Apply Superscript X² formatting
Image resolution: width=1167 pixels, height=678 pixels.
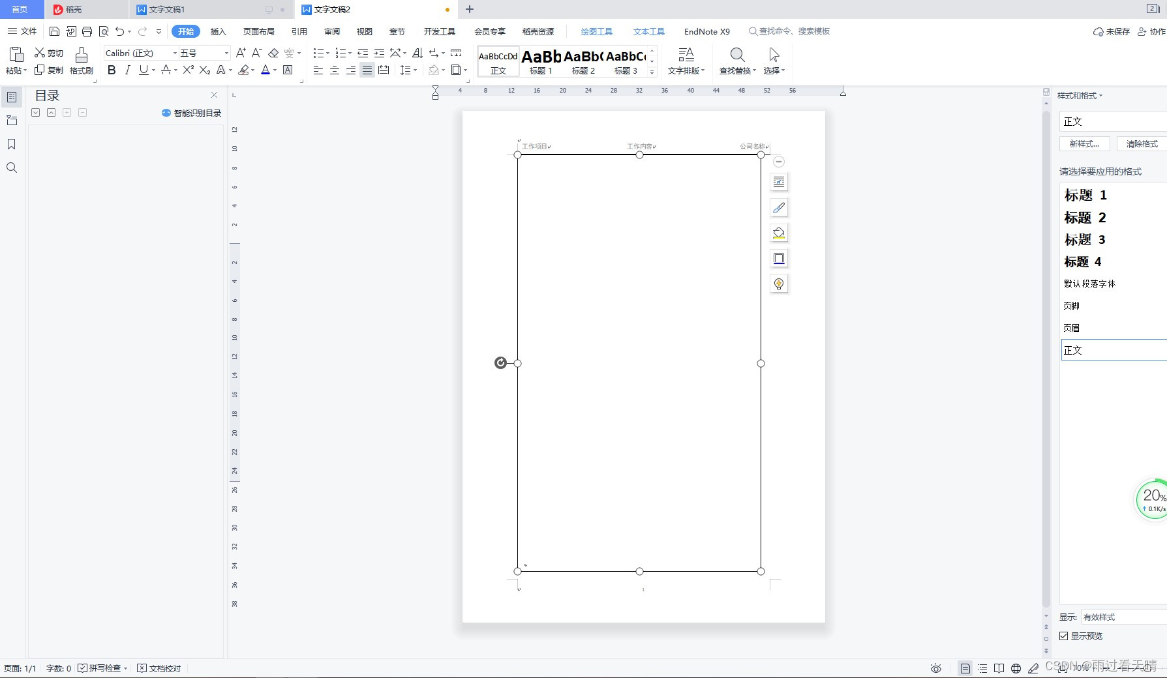pyautogui.click(x=188, y=70)
